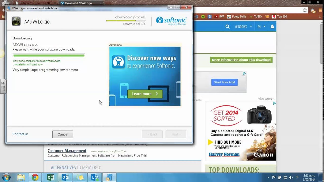
Task: Click the 'ALTERNATIVES TO MSWLOGO:' heading
Action: pos(76,168)
